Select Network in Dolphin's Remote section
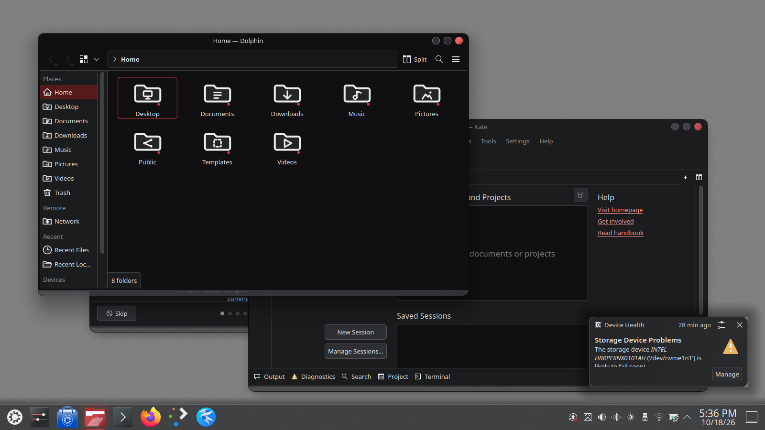The height and width of the screenshot is (430, 765). 69,221
